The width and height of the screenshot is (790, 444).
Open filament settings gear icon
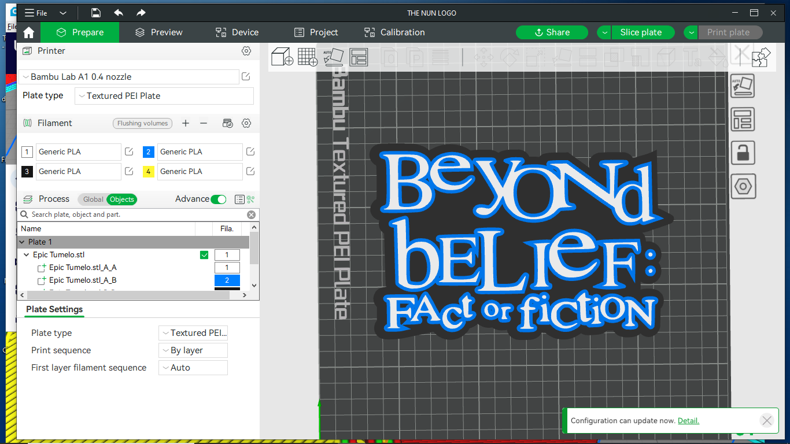point(246,123)
